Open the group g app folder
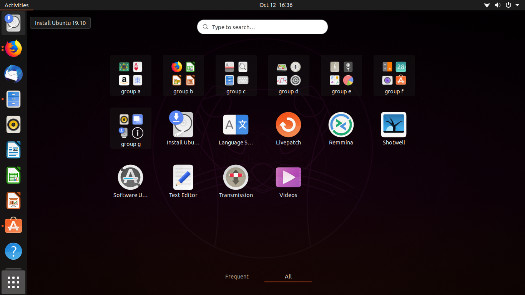Viewport: 525px width, 295px height. (x=131, y=128)
